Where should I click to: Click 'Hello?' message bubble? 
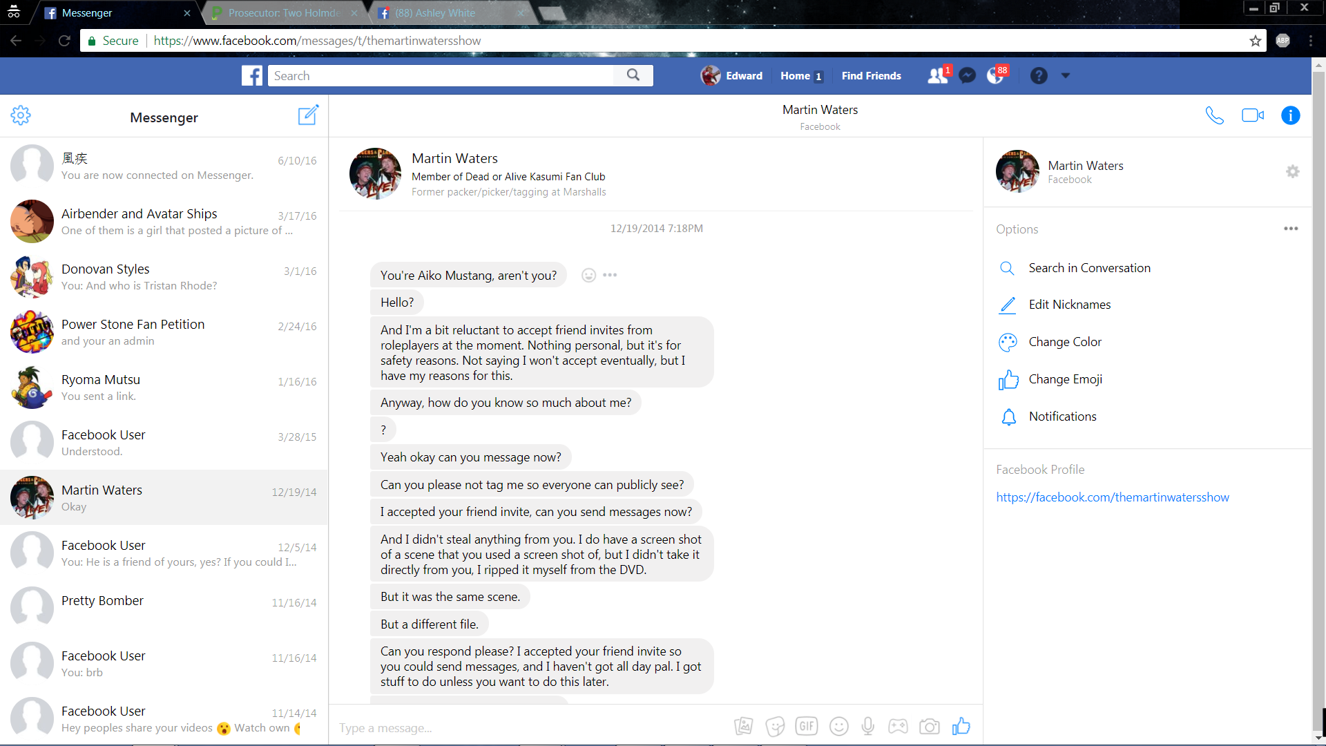coord(397,303)
